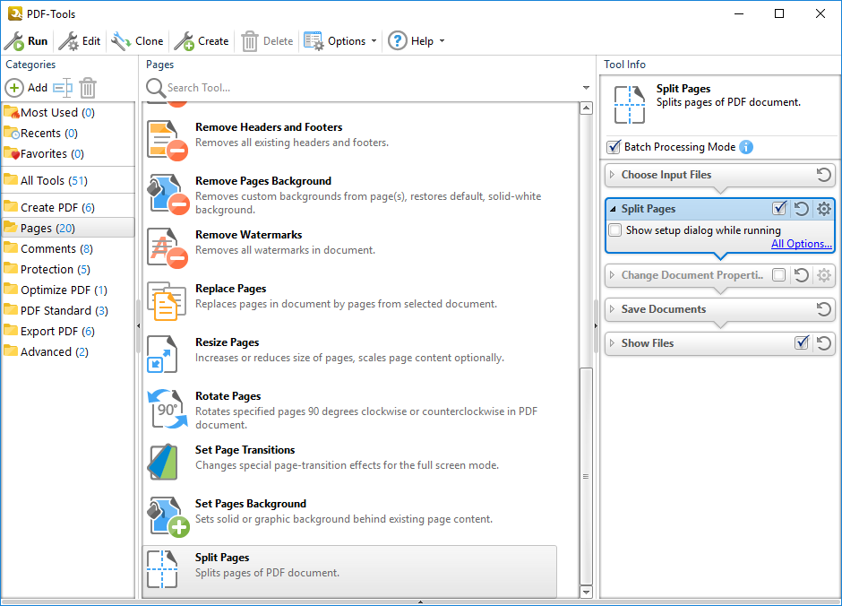Click the Batch Processing Mode info icon
Viewport: 842px width, 606px height.
click(x=746, y=147)
